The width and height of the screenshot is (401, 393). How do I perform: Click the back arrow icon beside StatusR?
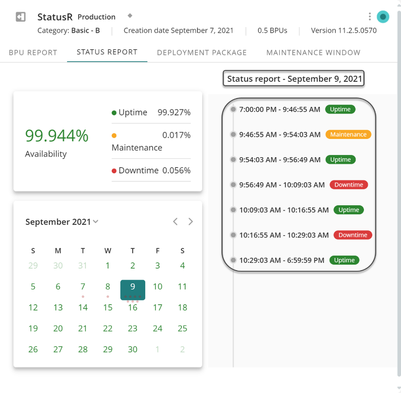[x=20, y=17]
